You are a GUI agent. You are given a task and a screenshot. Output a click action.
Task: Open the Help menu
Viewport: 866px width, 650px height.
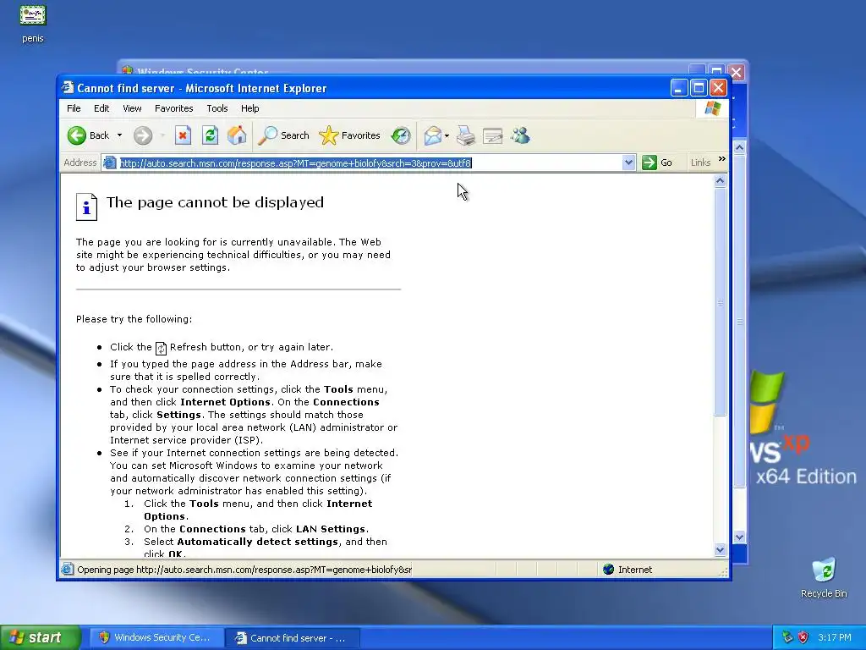(x=249, y=108)
